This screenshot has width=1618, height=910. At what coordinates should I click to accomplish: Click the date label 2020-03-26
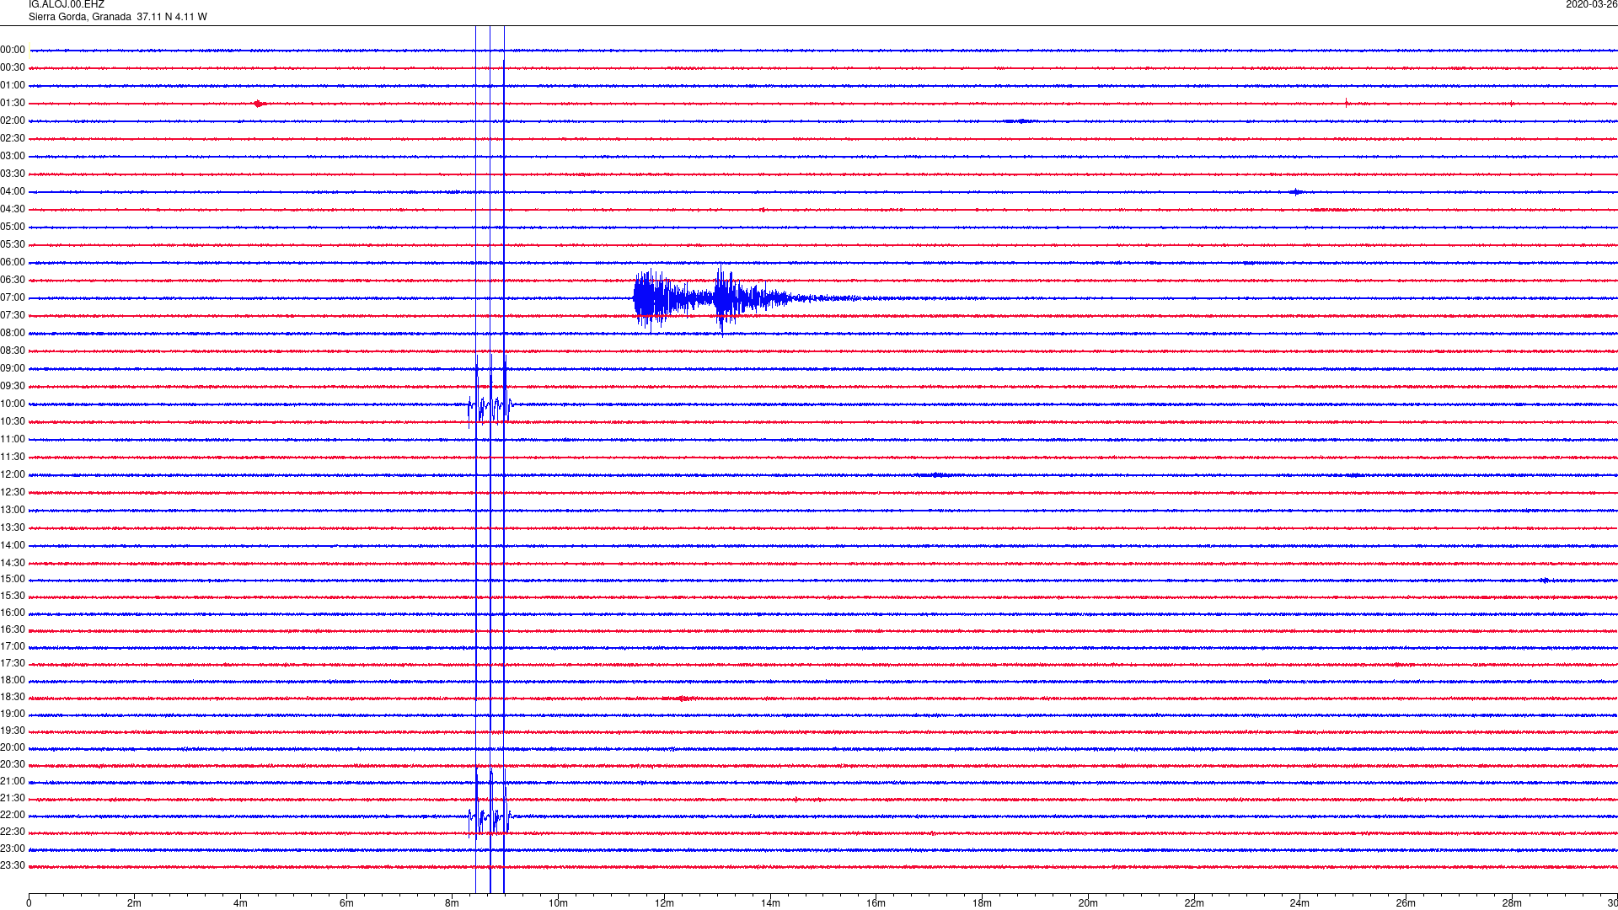click(1591, 4)
